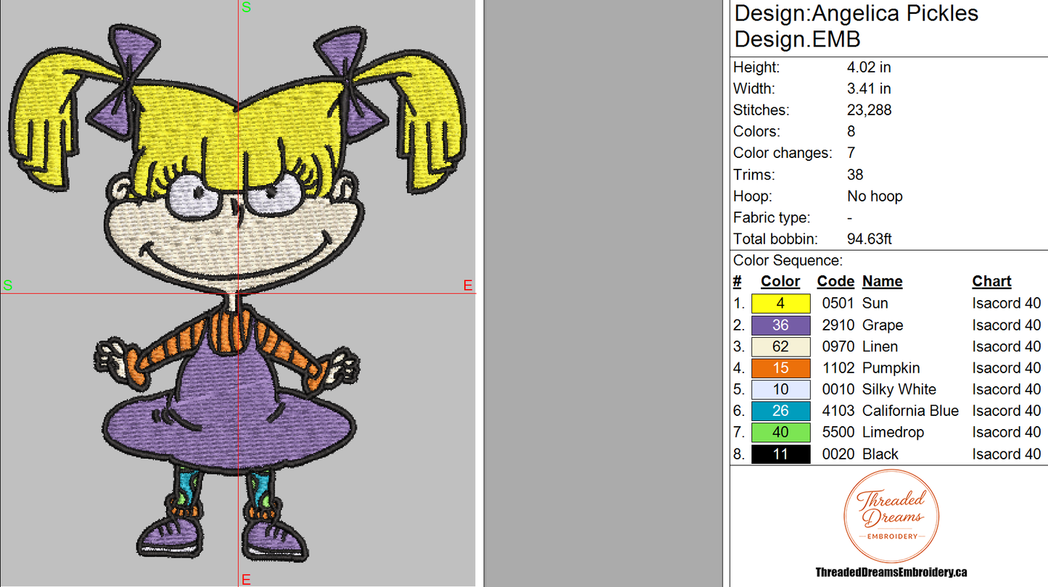Select the design title Angelica Pickles Design.EMB

tap(857, 25)
